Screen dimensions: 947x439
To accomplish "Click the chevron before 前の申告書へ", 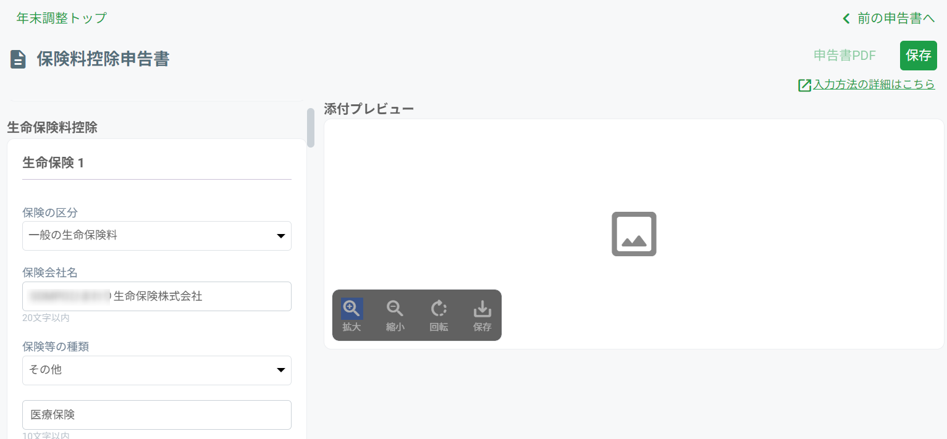I will coord(846,19).
